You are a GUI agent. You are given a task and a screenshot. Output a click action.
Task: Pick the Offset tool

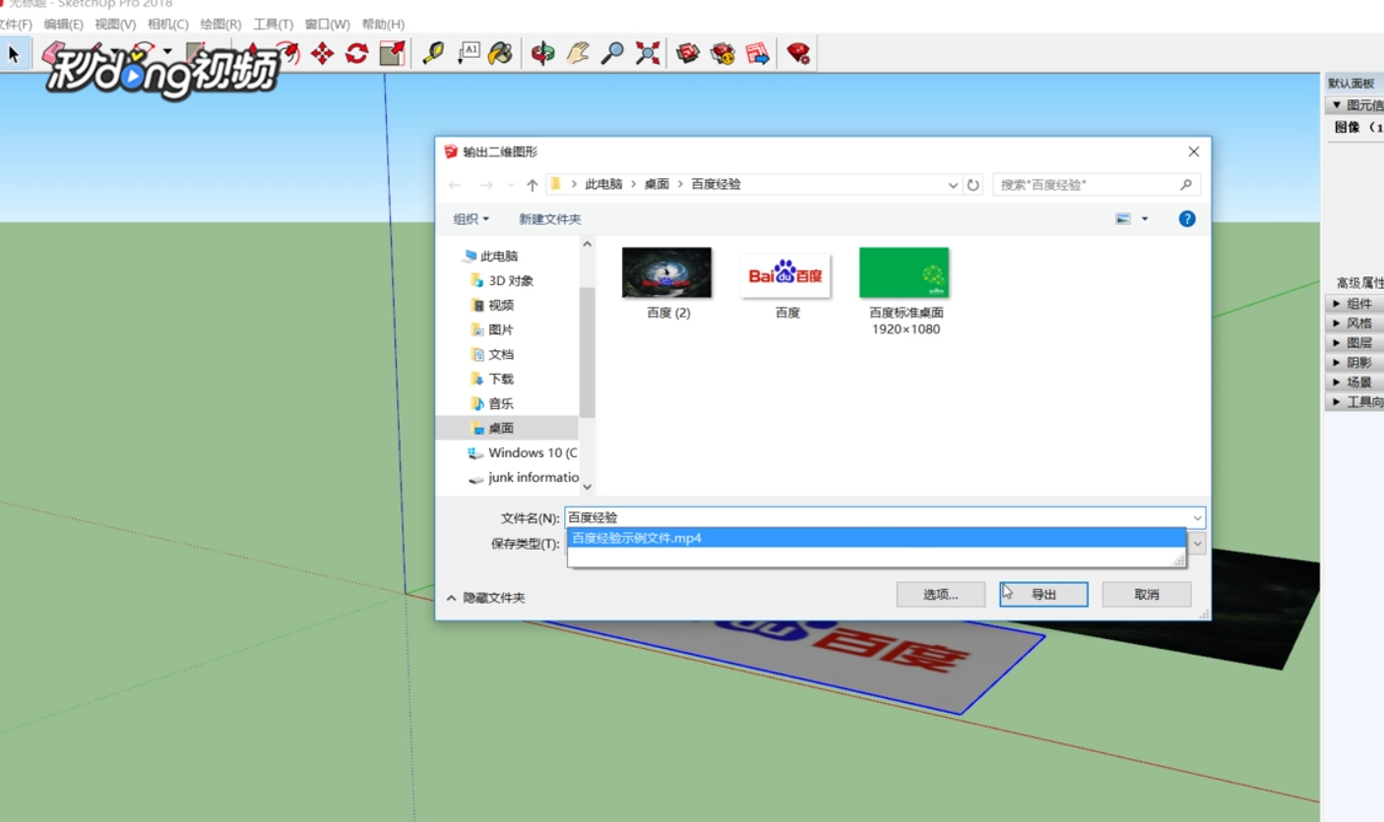pos(287,53)
